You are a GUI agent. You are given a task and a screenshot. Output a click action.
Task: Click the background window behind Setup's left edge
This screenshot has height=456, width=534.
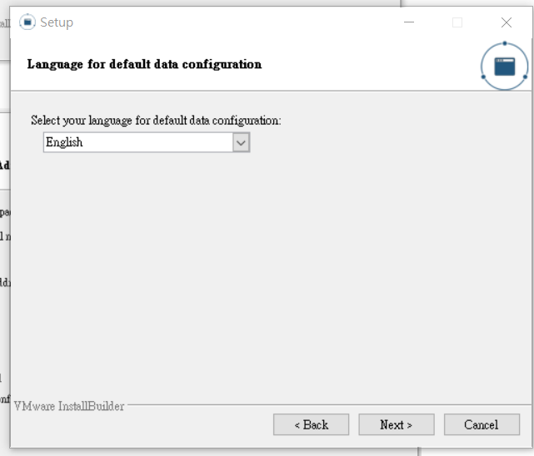click(x=4, y=250)
